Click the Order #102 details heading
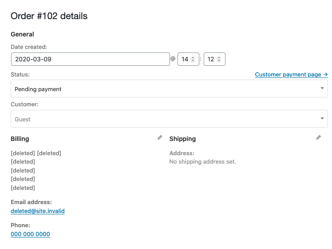Screen dimensions: 332x249 49,16
